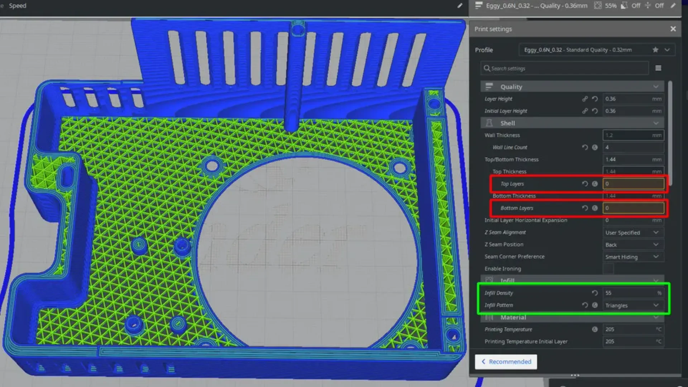Click the formula icon next to Wall Line Count

click(x=595, y=147)
